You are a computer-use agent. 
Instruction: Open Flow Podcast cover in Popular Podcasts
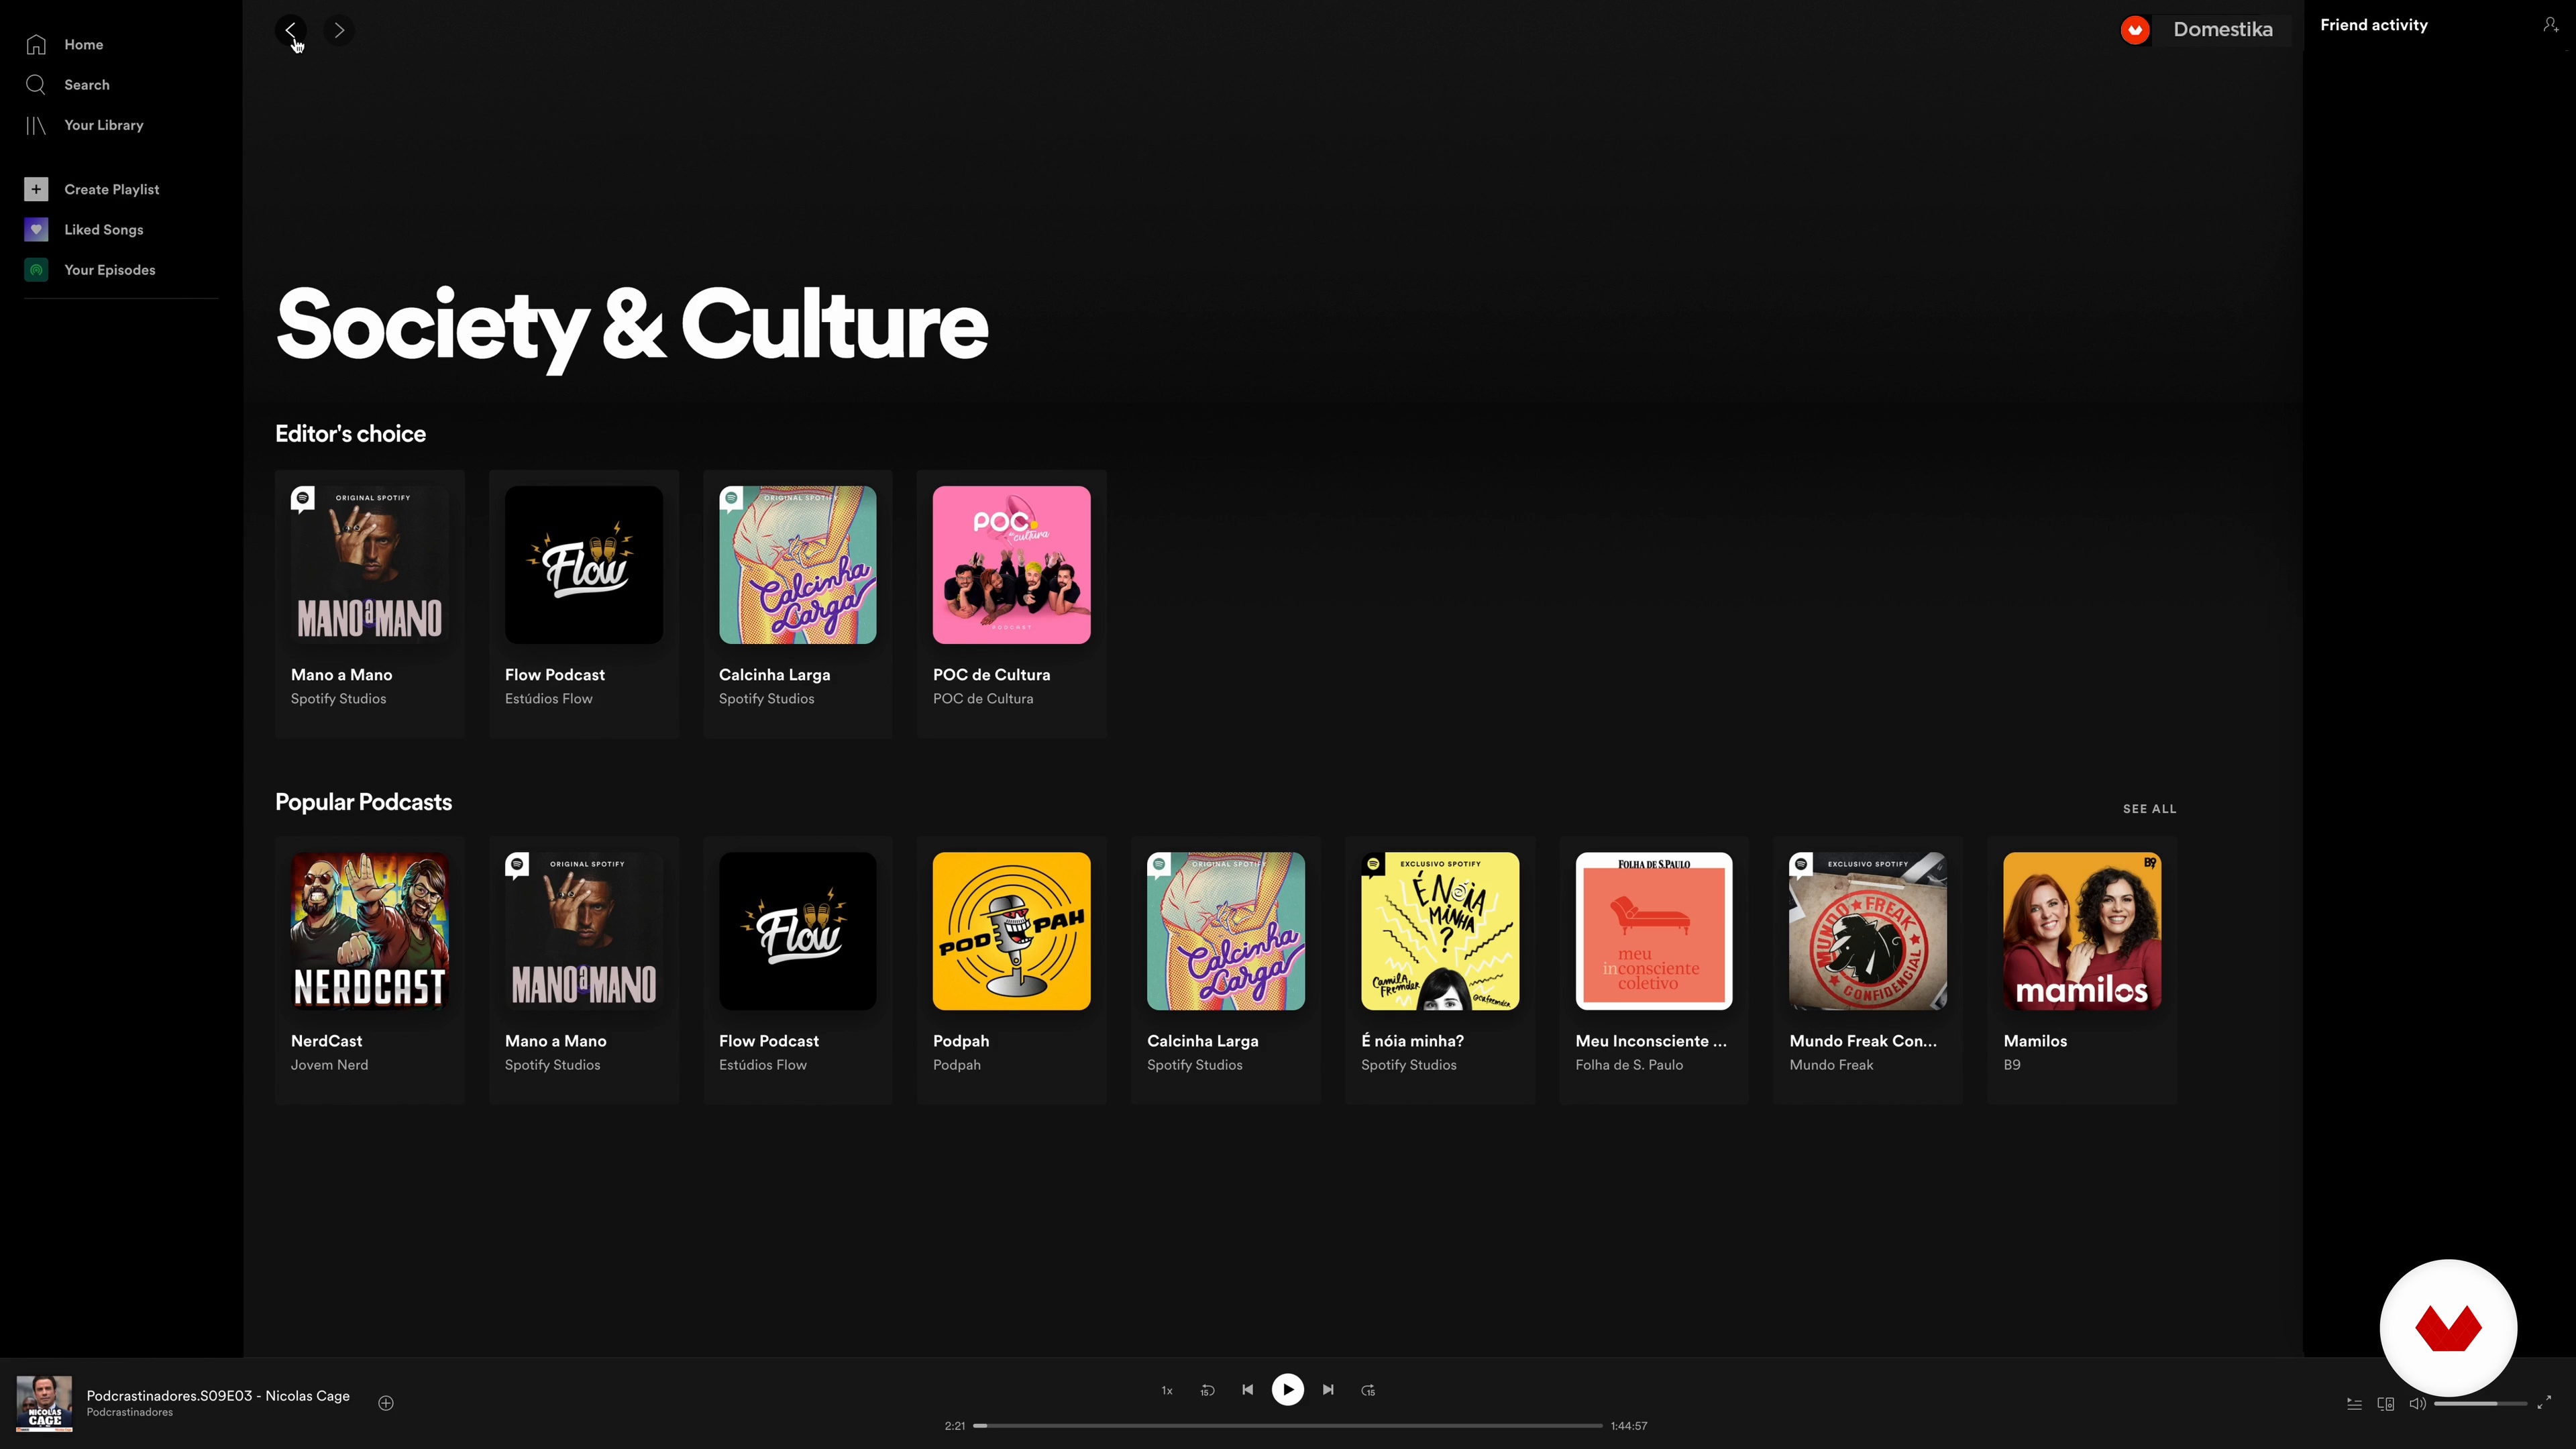(x=798, y=931)
